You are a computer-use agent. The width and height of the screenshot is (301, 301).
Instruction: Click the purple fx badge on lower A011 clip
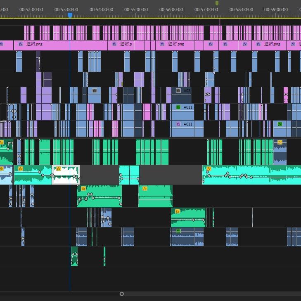point(178,124)
